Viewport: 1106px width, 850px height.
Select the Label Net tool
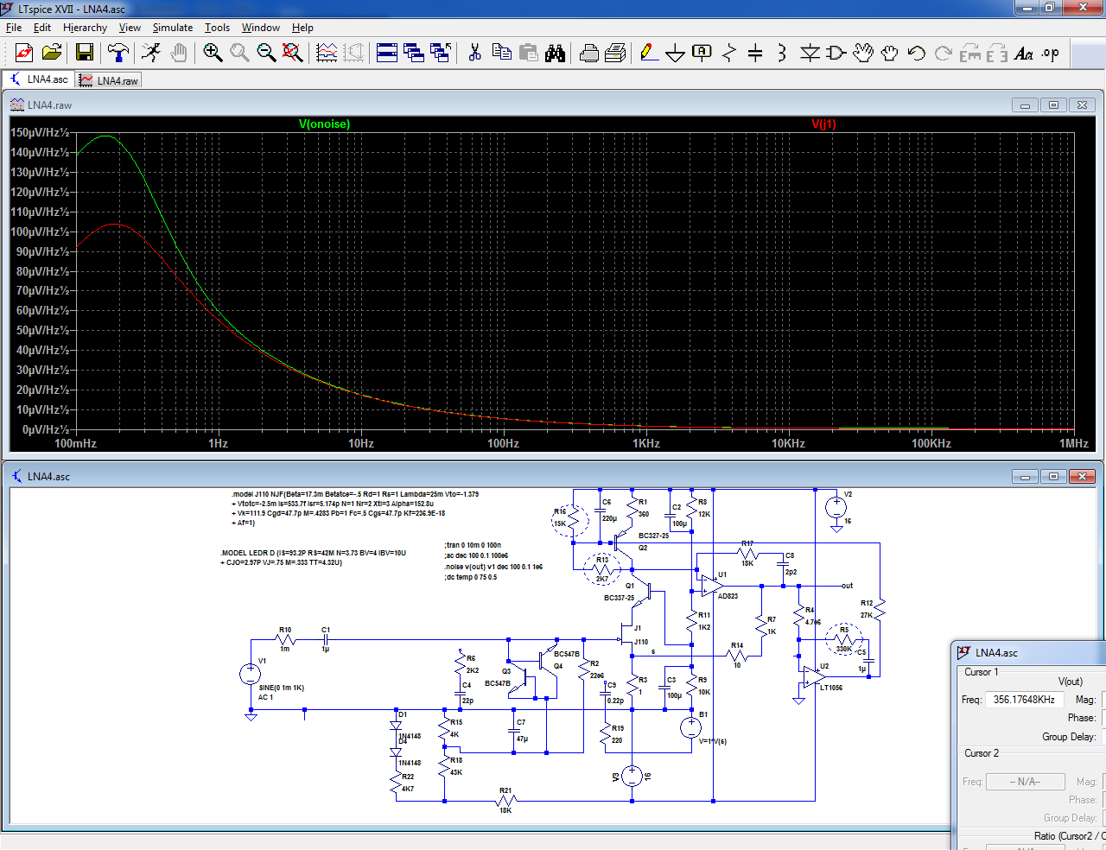coord(702,53)
